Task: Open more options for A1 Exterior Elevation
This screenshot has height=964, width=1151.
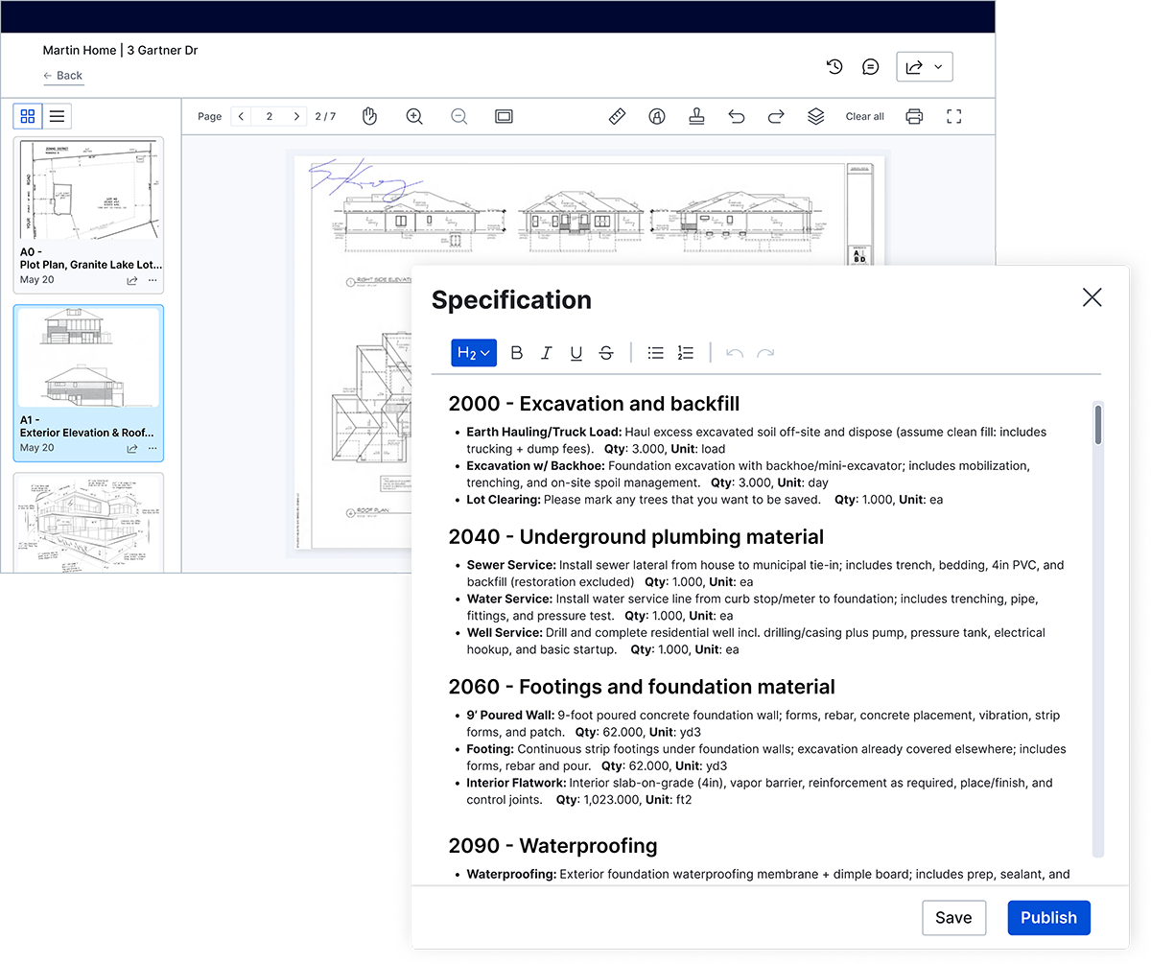Action: pos(153,448)
